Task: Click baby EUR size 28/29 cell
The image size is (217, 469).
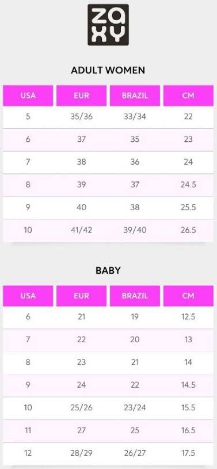Action: (81, 453)
